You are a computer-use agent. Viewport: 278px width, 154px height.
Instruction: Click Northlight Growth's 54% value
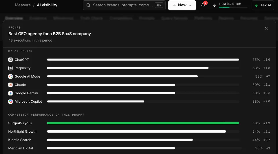click(x=256, y=132)
